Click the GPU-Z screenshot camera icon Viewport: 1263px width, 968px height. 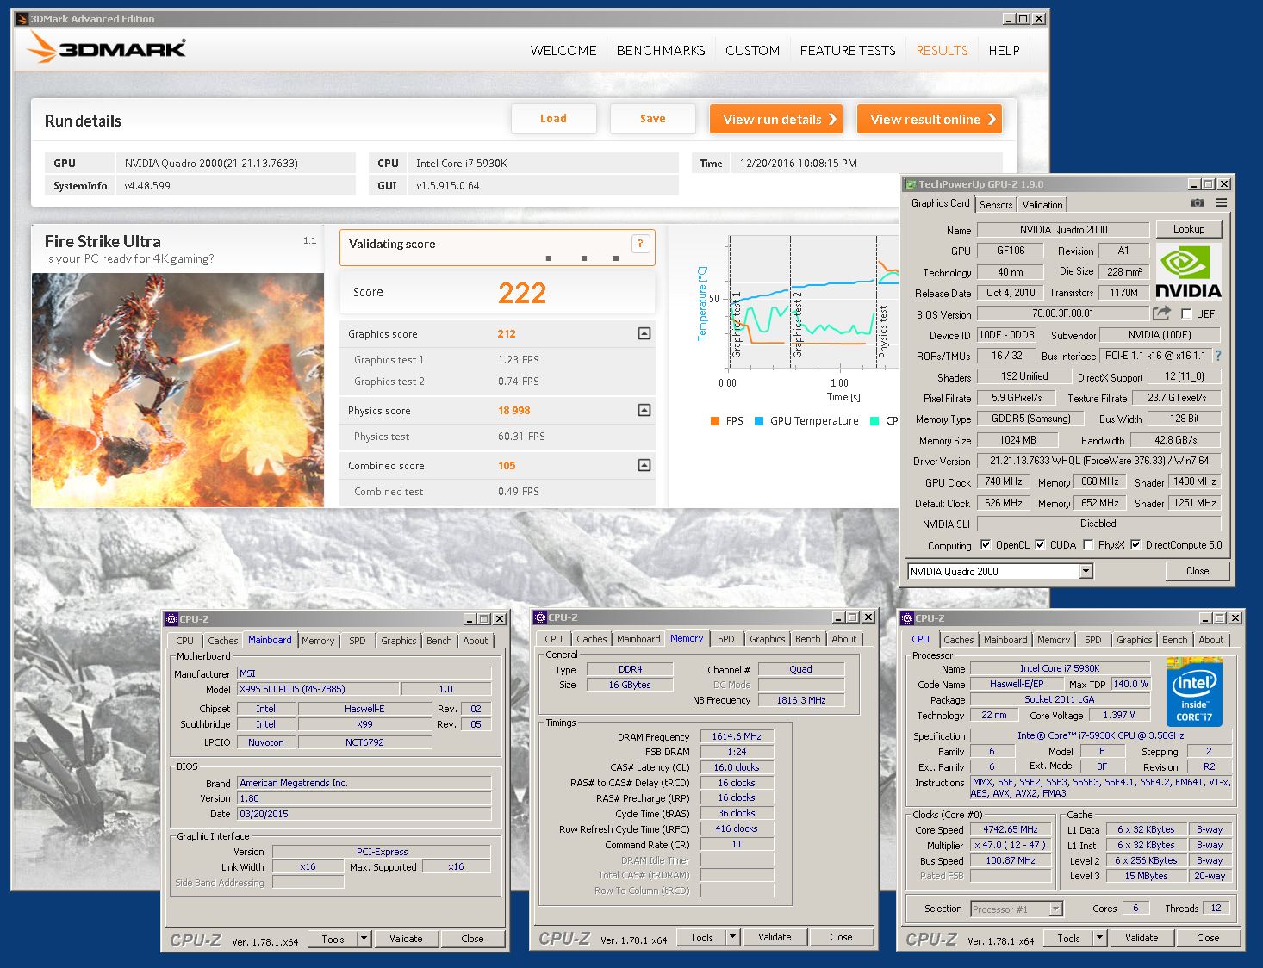tap(1198, 203)
